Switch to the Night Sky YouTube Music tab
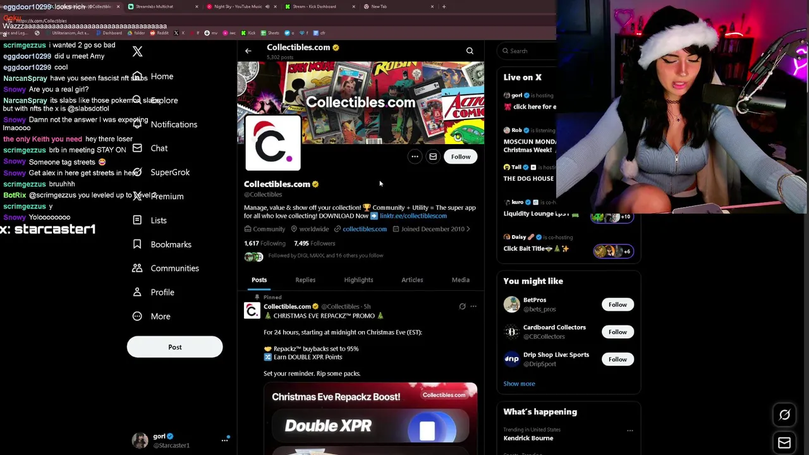The height and width of the screenshot is (455, 809). 237,6
